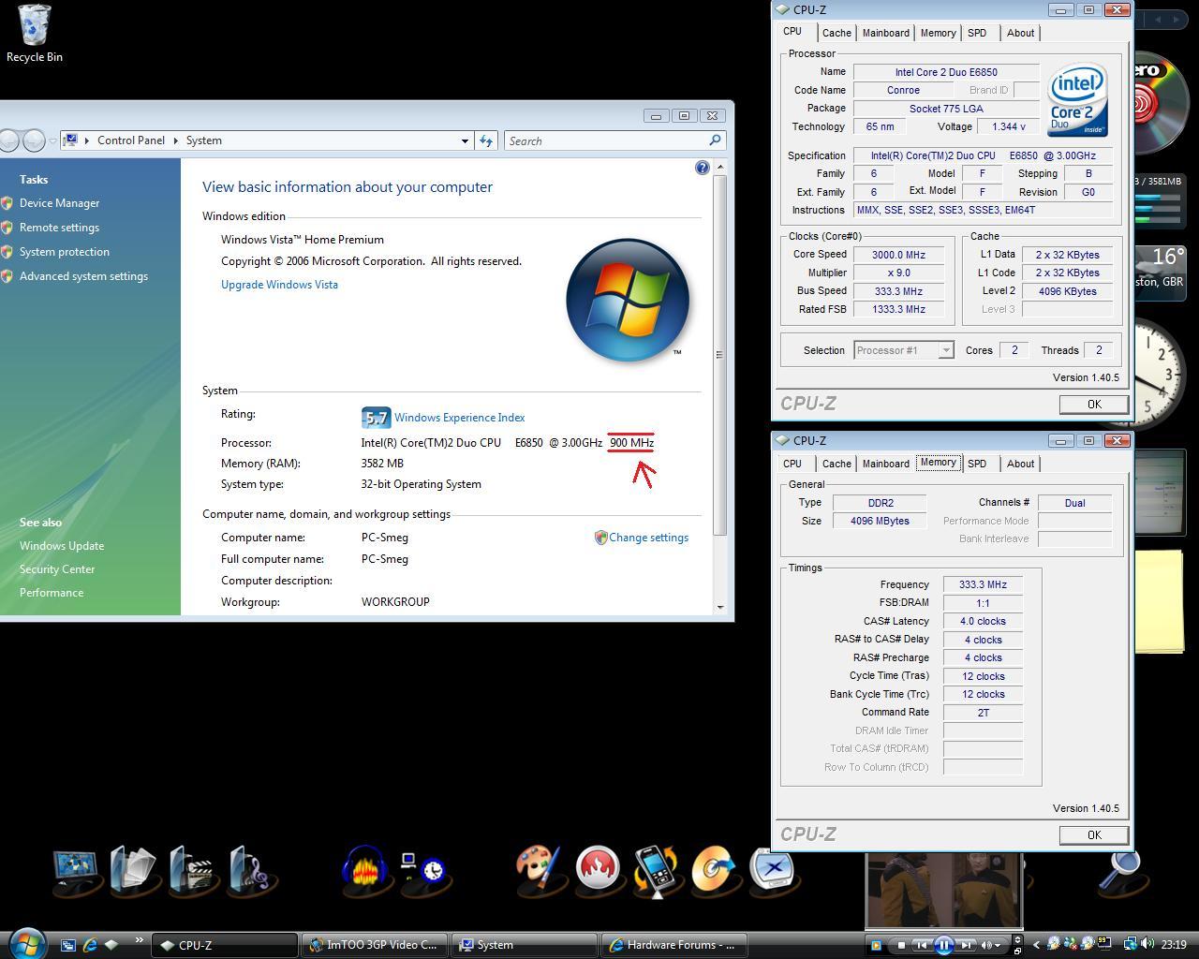Open Remote settings task link
This screenshot has height=959, width=1199.
point(59,228)
